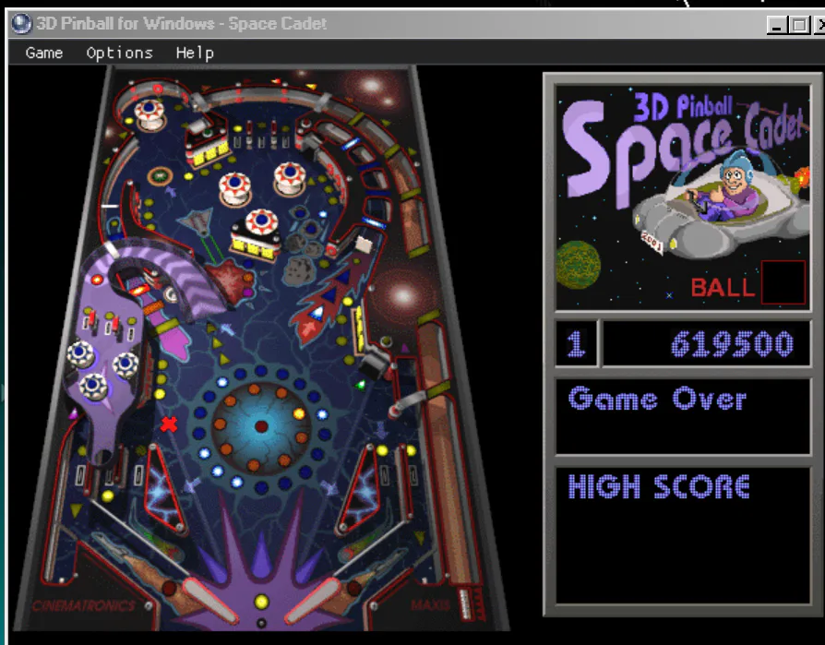Open the Game menu
825x645 pixels.
pos(44,54)
